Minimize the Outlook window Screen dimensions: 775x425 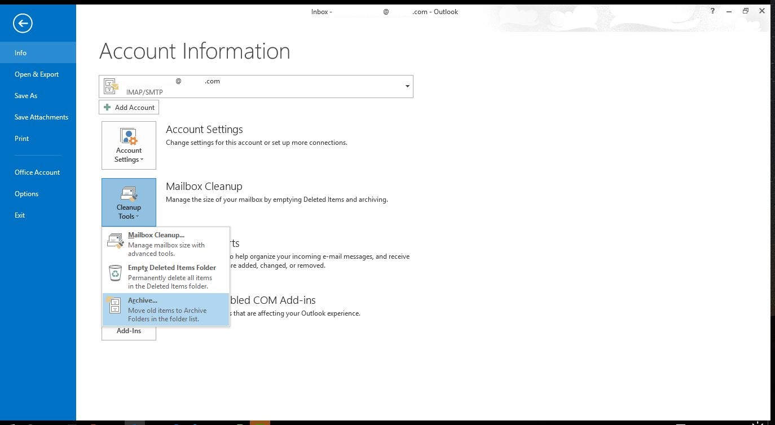pyautogui.click(x=729, y=11)
